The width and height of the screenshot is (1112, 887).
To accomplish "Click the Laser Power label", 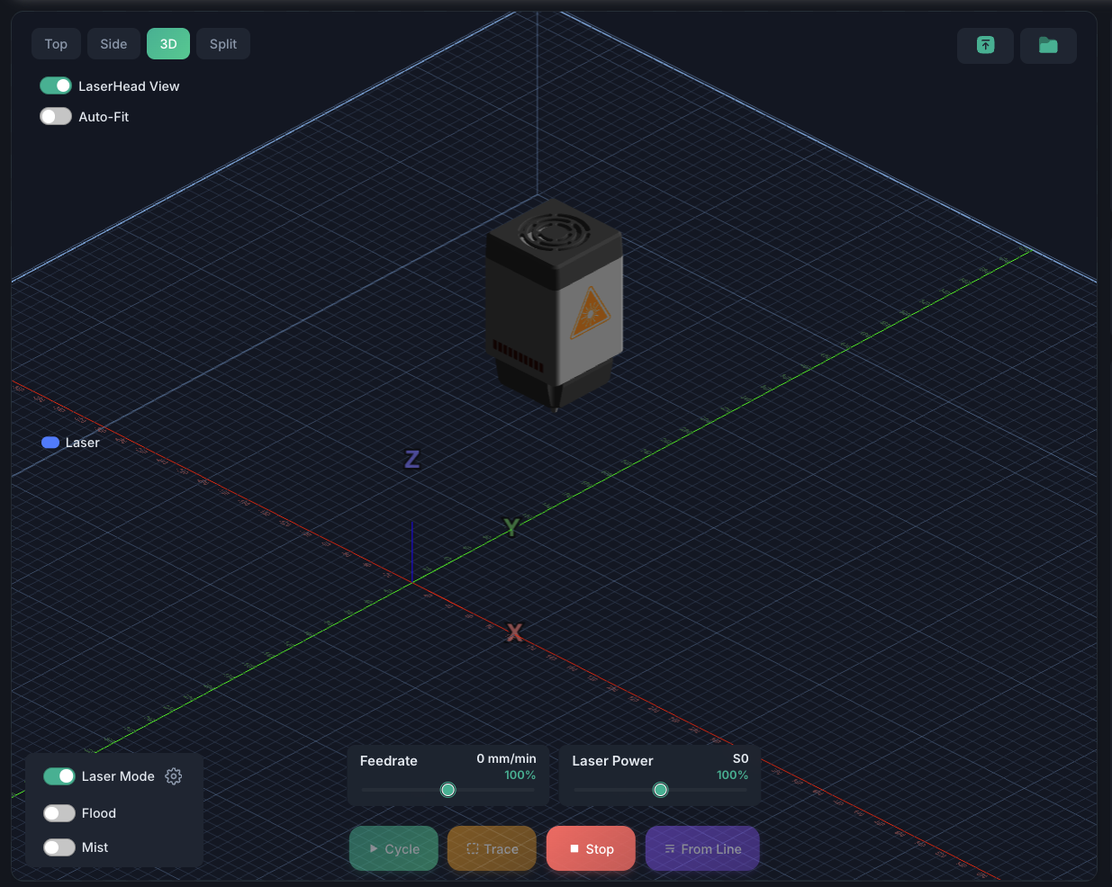I will (613, 761).
